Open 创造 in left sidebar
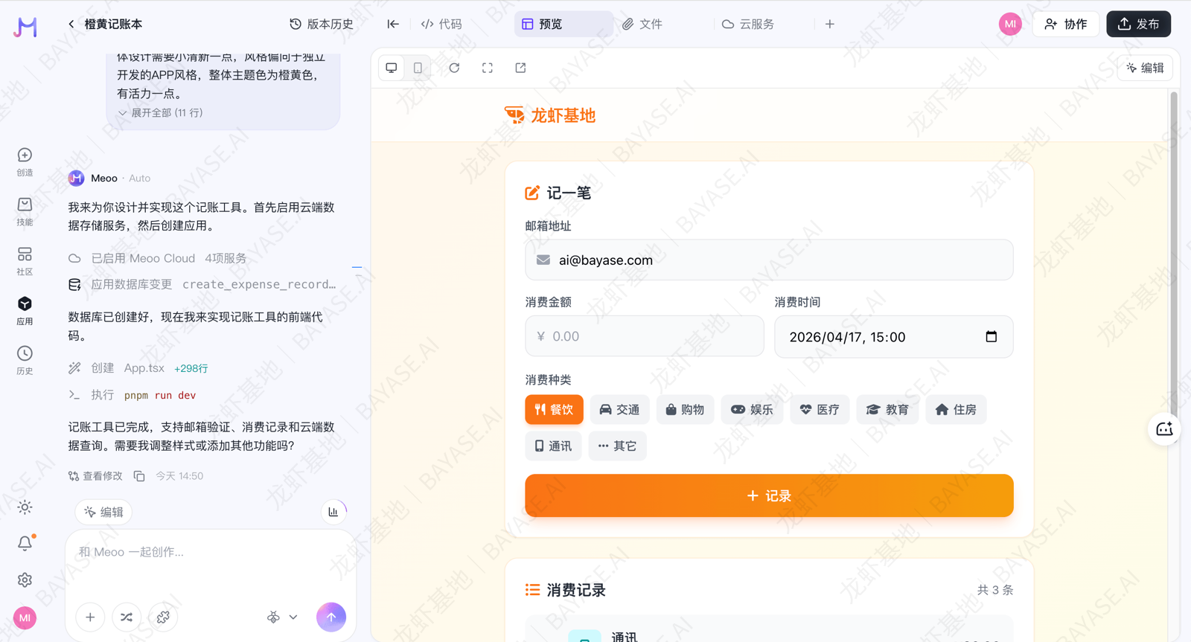The width and height of the screenshot is (1191, 642). coord(25,161)
